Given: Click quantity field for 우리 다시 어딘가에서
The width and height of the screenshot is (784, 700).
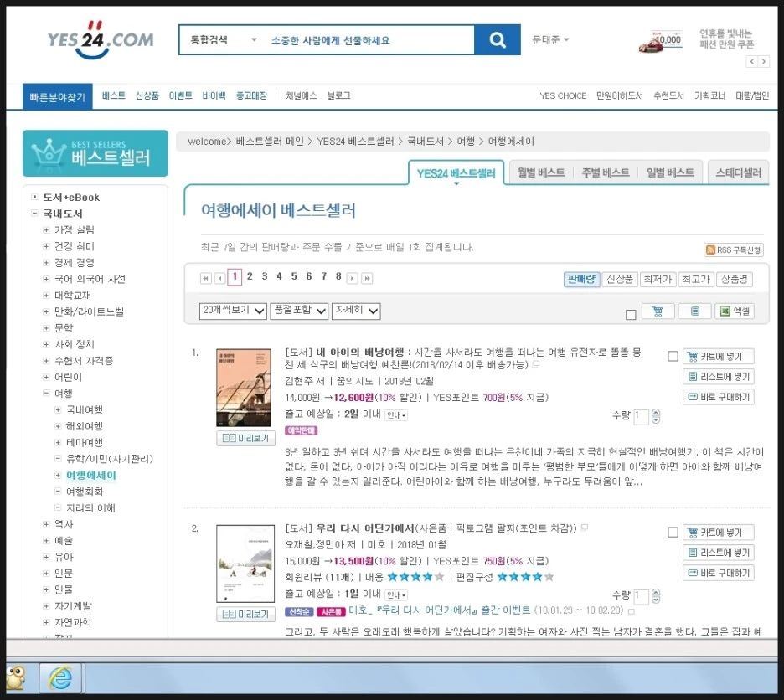Looking at the screenshot, I should tap(641, 596).
